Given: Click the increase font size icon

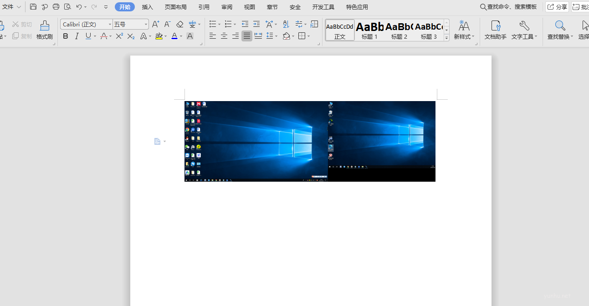Looking at the screenshot, I should point(155,24).
